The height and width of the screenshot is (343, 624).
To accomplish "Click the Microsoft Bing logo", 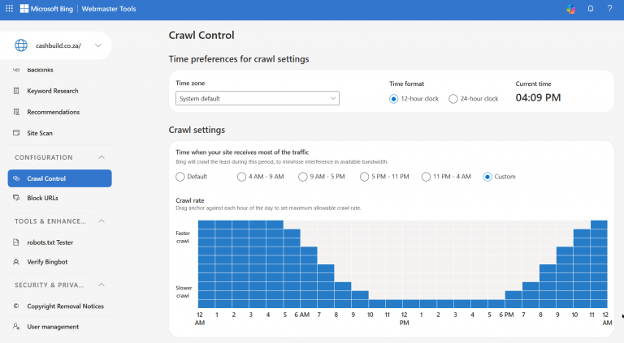I will [46, 9].
